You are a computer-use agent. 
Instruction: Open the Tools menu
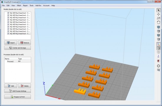32,6
